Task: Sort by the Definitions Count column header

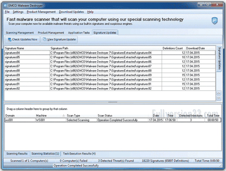Action: click(174, 48)
